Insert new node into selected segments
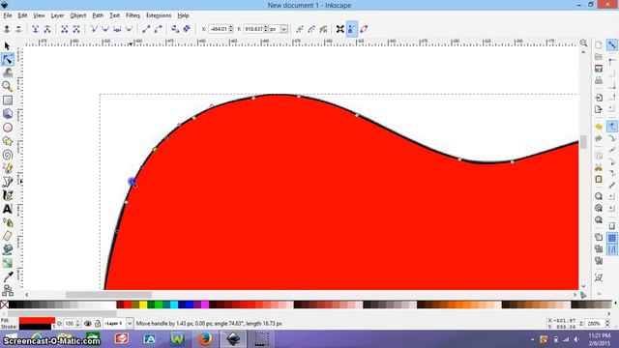This screenshot has width=619, height=348. [7, 29]
